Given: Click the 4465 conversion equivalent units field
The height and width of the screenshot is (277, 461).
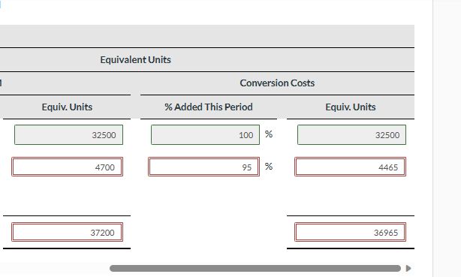Looking at the screenshot, I should click(x=350, y=167).
